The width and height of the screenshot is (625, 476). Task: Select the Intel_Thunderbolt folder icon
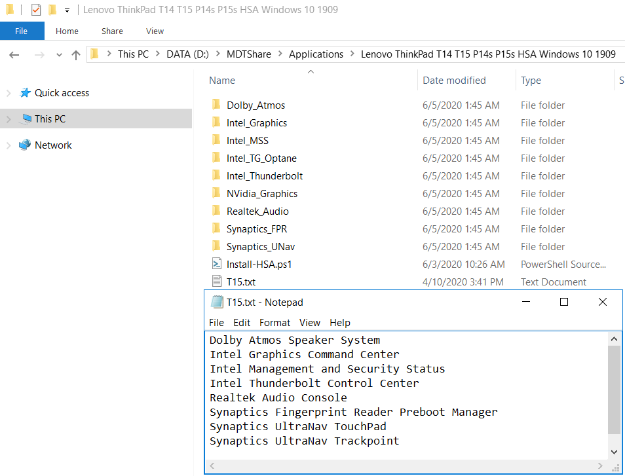click(216, 175)
